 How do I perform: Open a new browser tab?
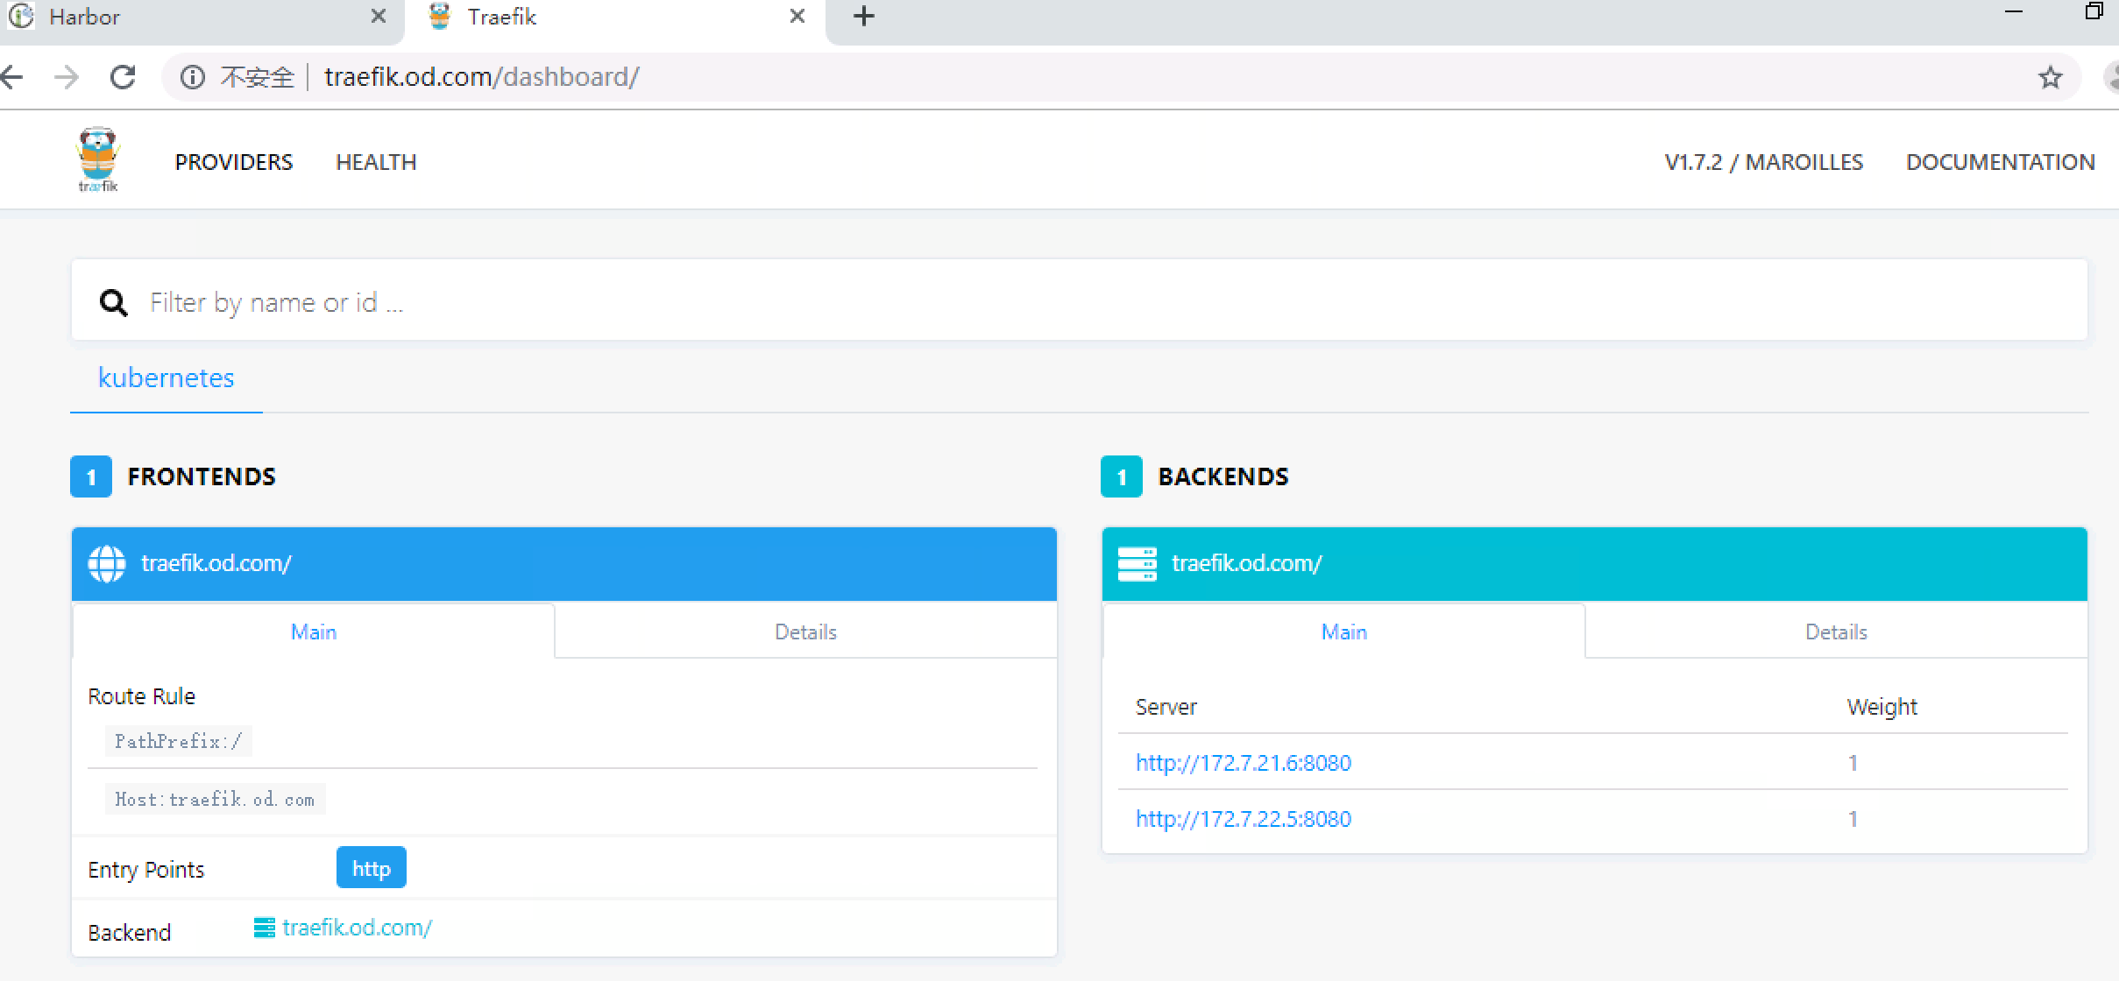[863, 17]
